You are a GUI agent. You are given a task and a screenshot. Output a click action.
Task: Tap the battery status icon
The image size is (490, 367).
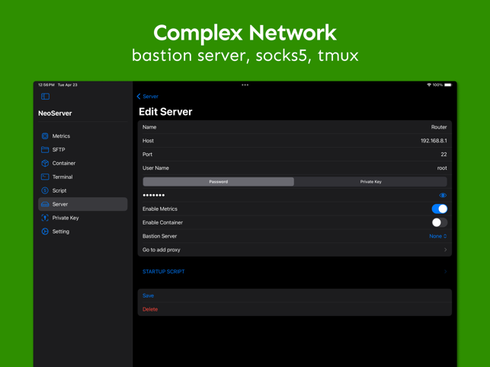(x=448, y=85)
